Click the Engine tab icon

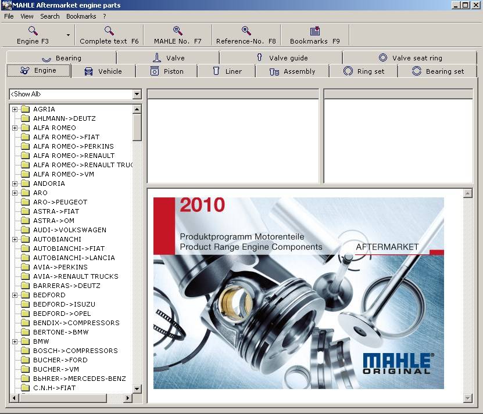tap(24, 70)
